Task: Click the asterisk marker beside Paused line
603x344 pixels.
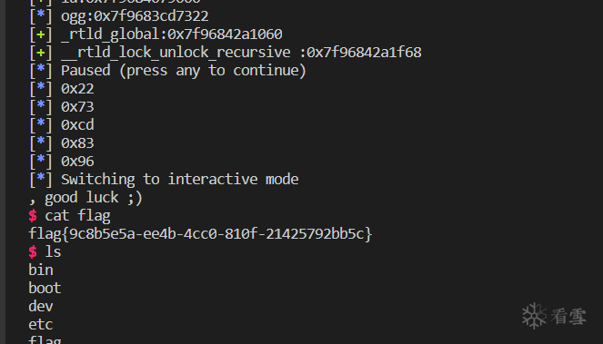Action: [x=40, y=69]
